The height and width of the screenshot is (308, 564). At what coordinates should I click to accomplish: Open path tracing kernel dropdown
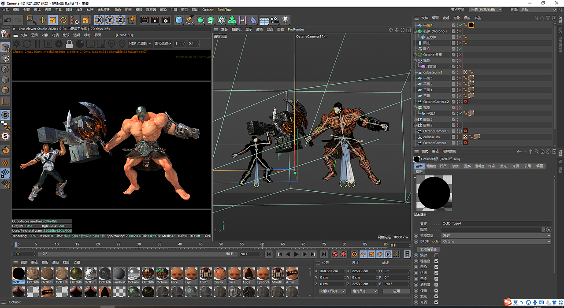163,44
